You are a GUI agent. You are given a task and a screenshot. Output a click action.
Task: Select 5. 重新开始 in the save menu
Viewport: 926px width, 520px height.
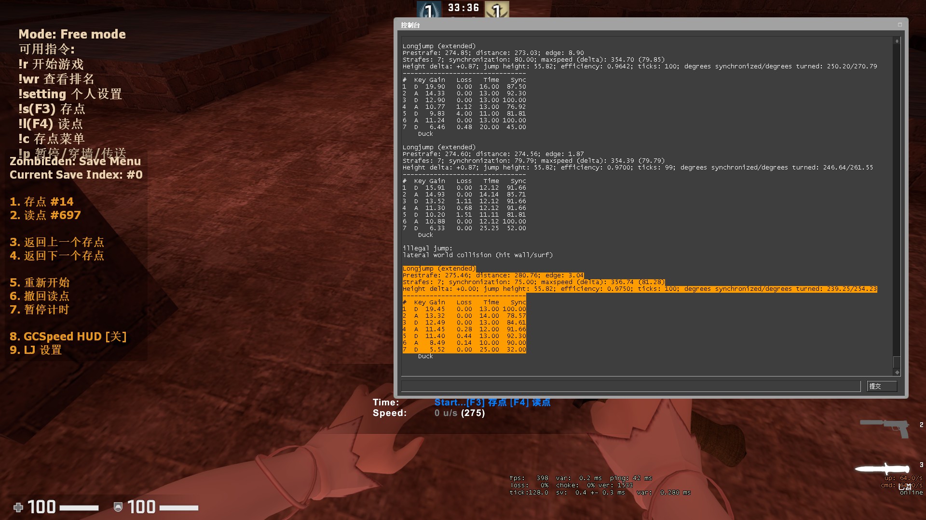[40, 283]
